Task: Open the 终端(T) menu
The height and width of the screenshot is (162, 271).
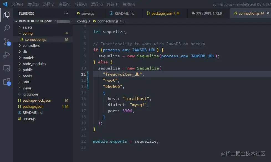Action: coord(113,4)
